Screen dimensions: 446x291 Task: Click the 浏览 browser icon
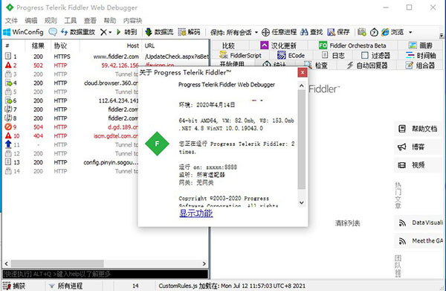(385, 32)
